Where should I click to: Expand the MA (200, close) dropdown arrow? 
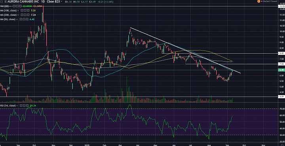click(18, 15)
